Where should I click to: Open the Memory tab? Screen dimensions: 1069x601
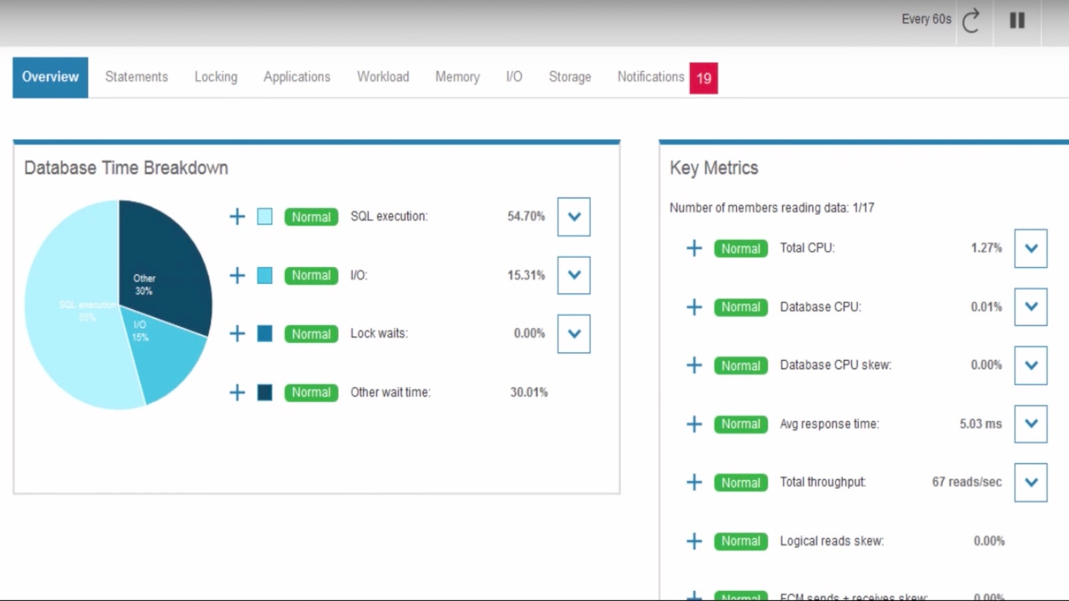pos(457,77)
